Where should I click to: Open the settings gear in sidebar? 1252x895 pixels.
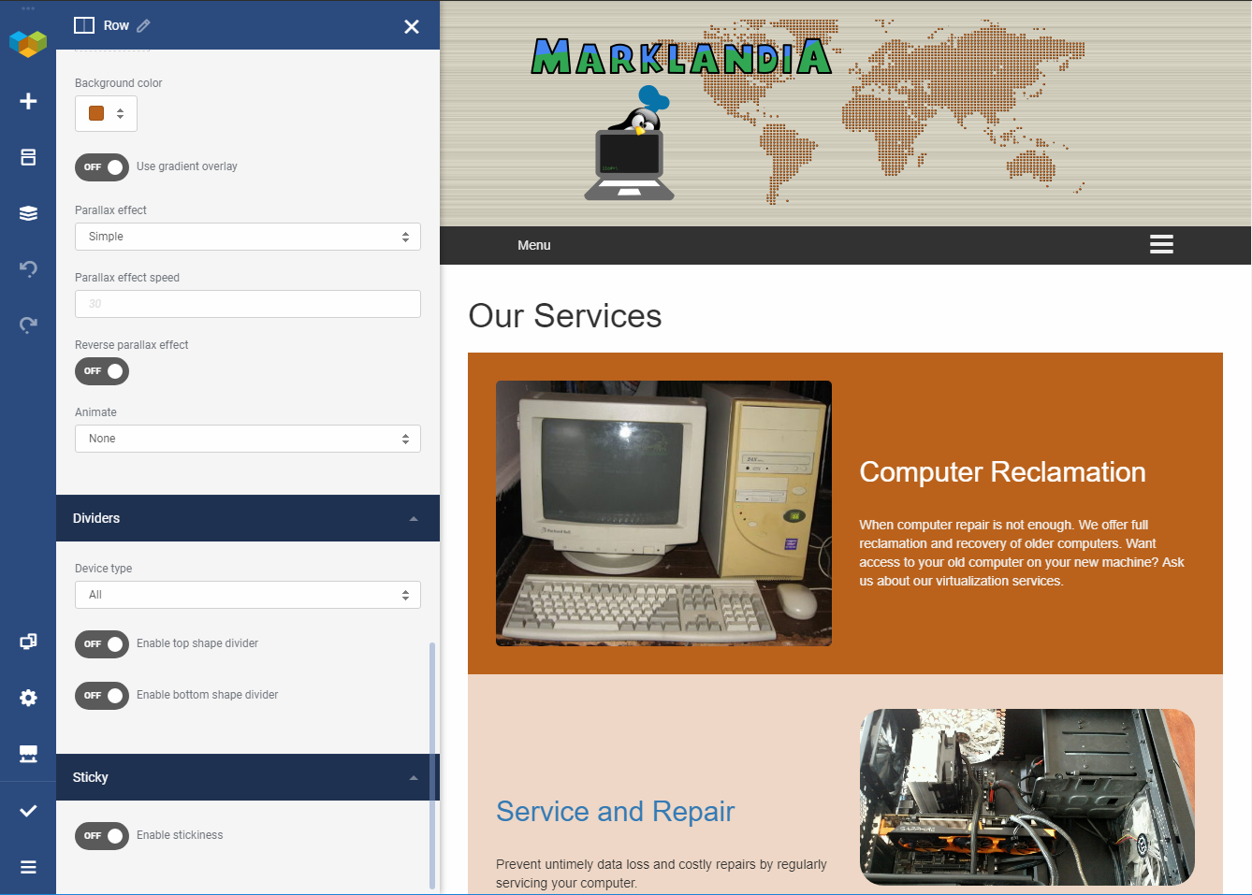pyautogui.click(x=28, y=698)
